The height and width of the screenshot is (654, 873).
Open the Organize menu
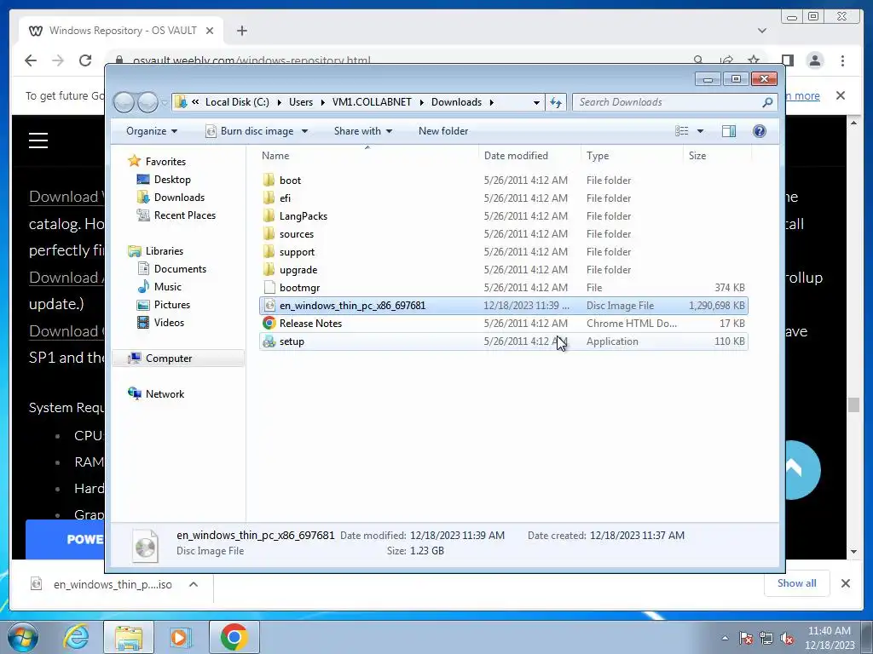point(152,130)
